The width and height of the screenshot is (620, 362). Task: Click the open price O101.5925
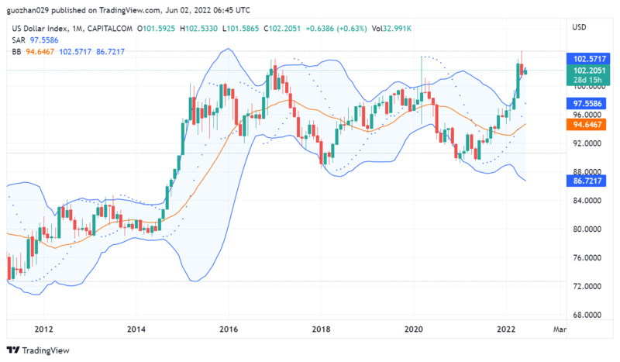click(x=156, y=29)
